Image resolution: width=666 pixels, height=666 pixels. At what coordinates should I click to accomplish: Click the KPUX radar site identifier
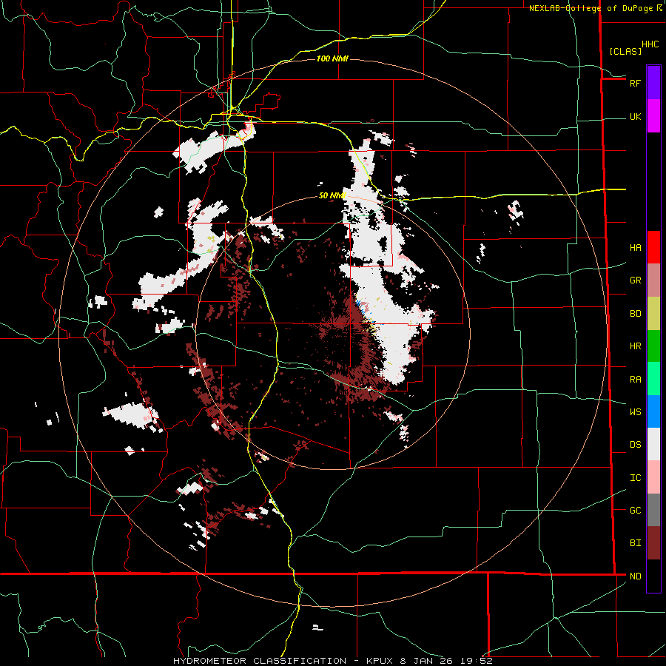(380, 661)
